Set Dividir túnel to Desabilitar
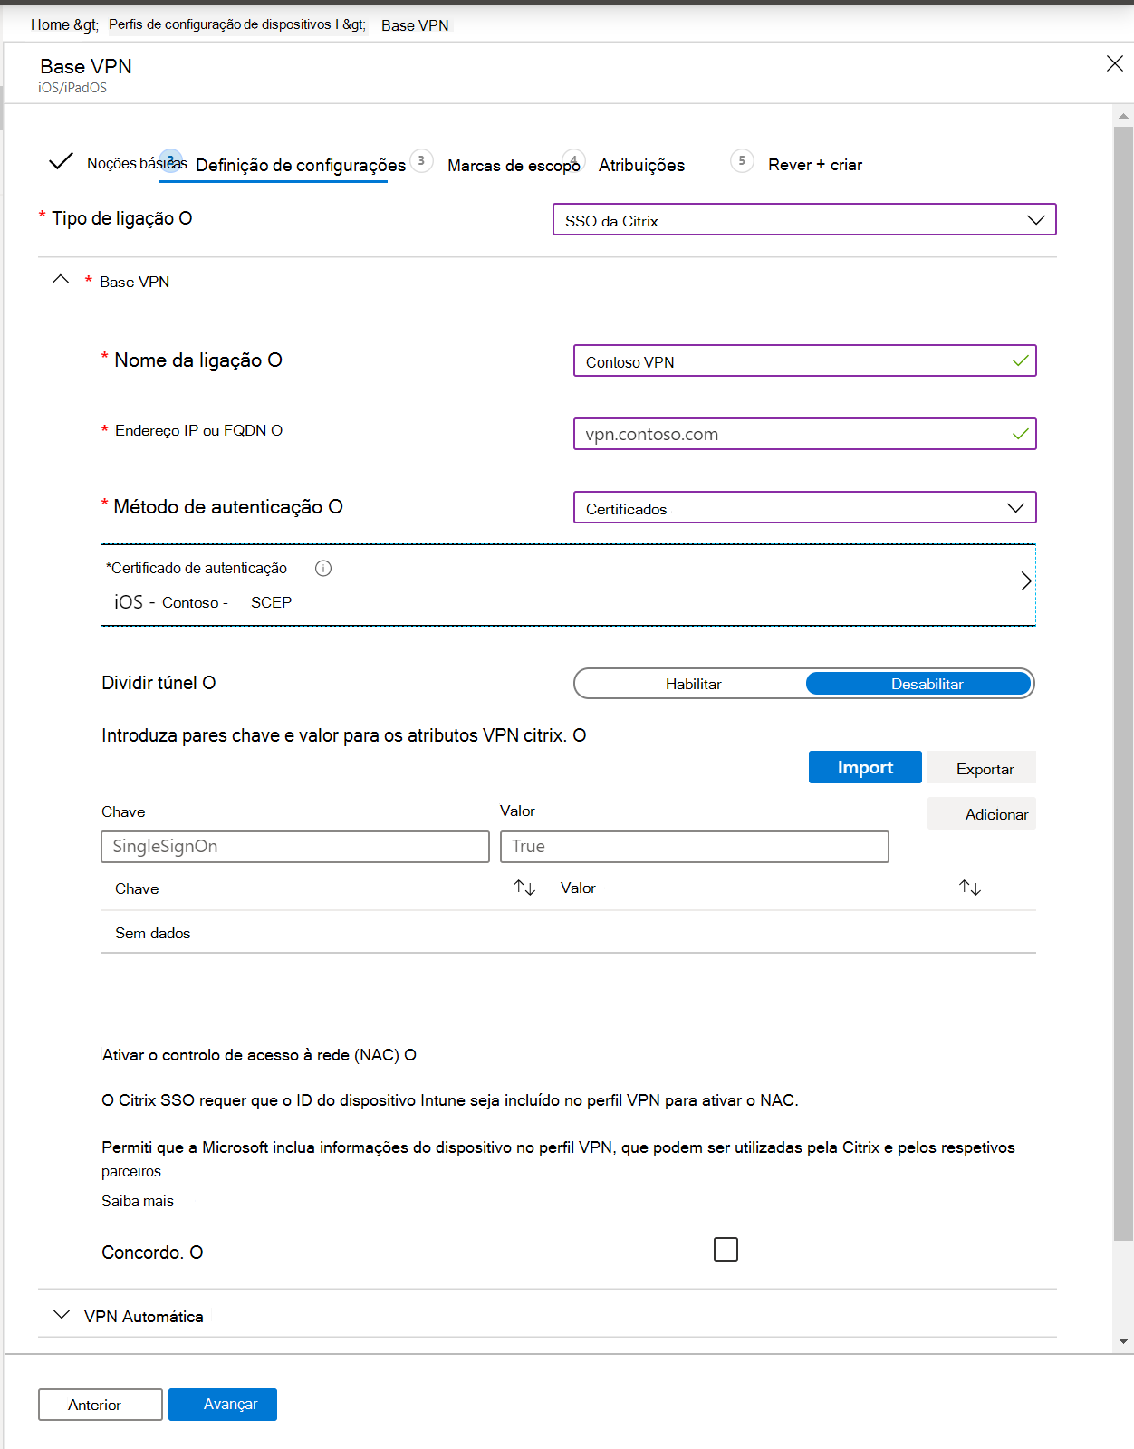Viewport: 1134px width, 1449px height. coord(919,684)
